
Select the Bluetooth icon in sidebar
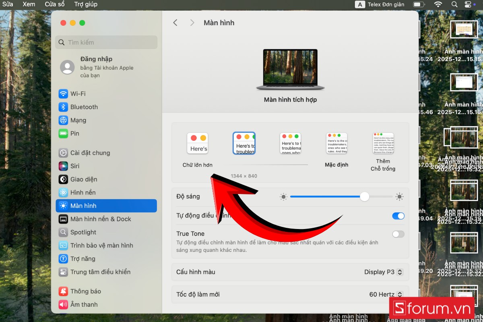pyautogui.click(x=63, y=107)
